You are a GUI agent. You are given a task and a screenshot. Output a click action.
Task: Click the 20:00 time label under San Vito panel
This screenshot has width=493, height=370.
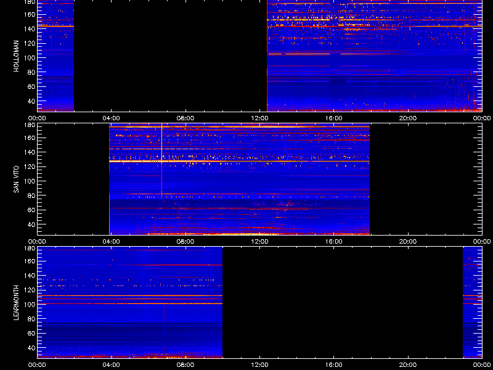pos(408,242)
